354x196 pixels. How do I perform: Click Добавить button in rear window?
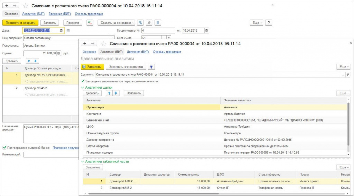(x=12, y=61)
